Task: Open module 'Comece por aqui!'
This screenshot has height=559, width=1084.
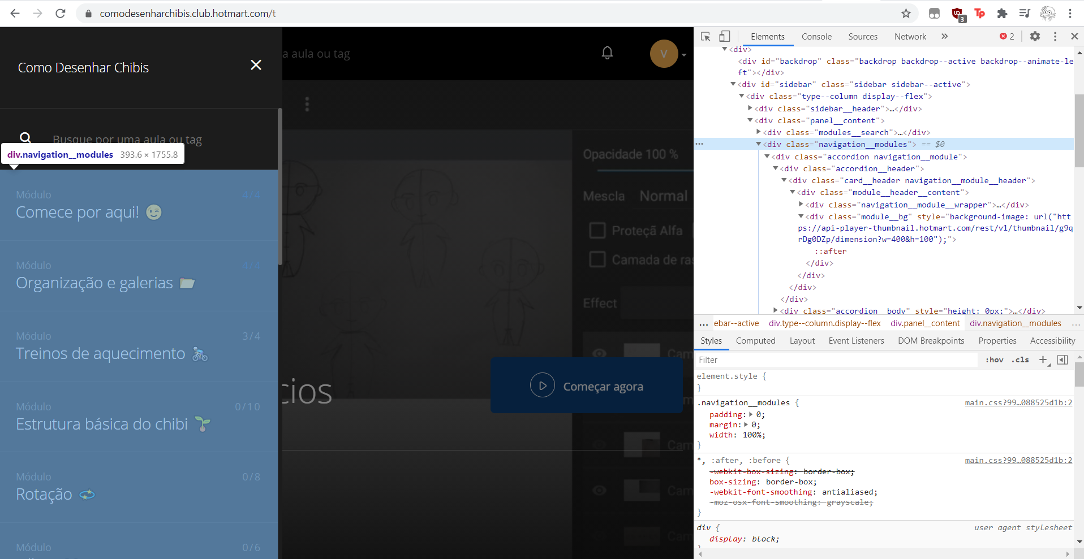Action: (139, 205)
